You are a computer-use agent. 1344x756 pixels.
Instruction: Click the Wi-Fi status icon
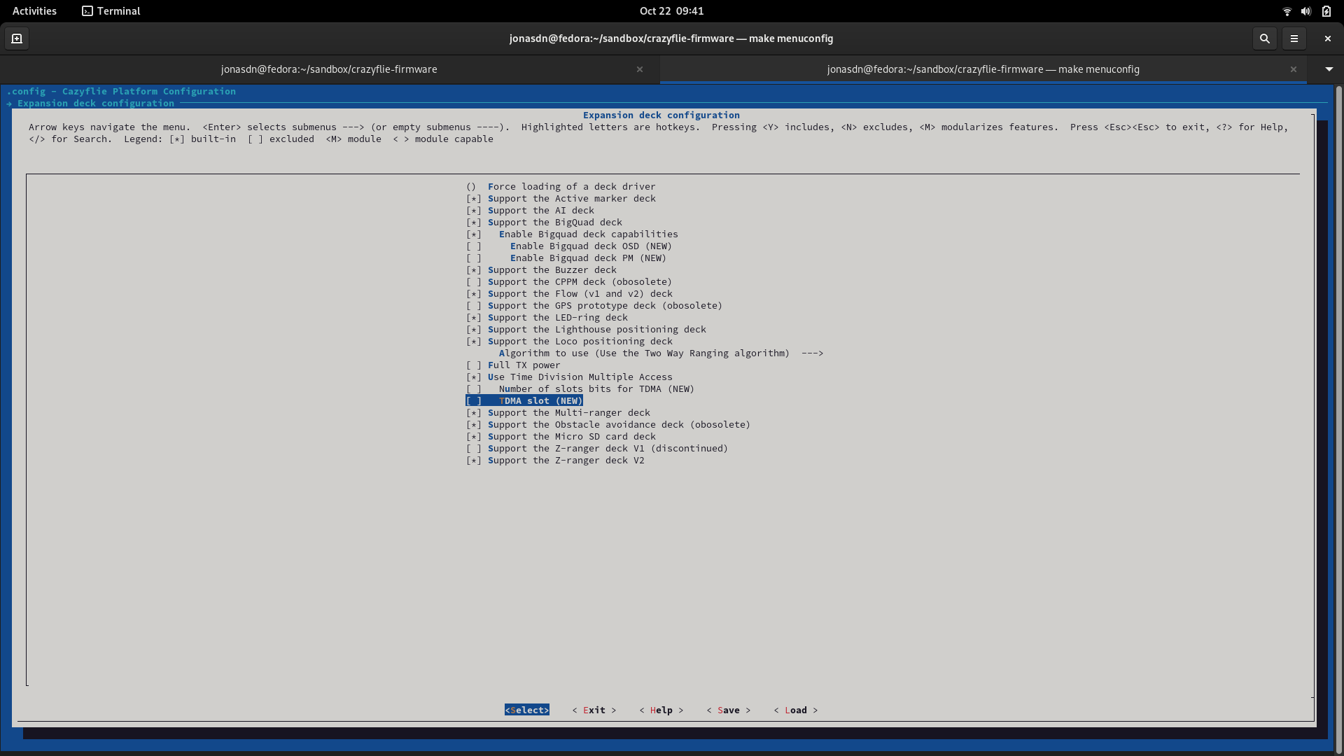tap(1287, 10)
